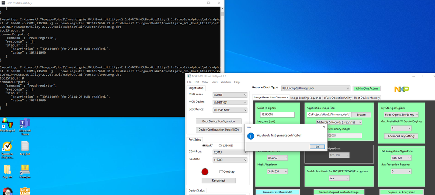Switch to eFuse Operation Utility tab
Viewport: 435px width, 195px height.
[x=337, y=97]
